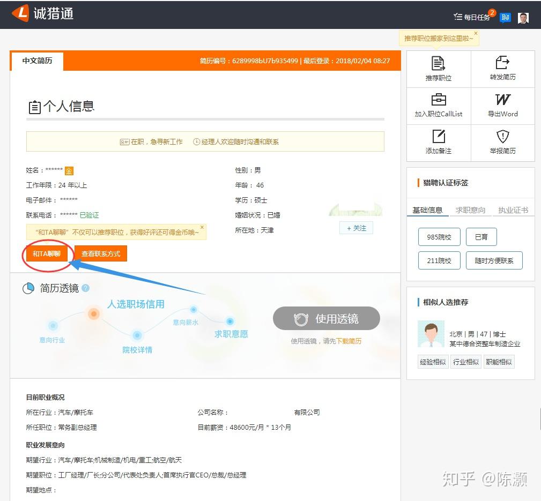Image resolution: width=541 pixels, height=501 pixels.
Task: Click the 举报简历 shield icon
Action: point(503,136)
